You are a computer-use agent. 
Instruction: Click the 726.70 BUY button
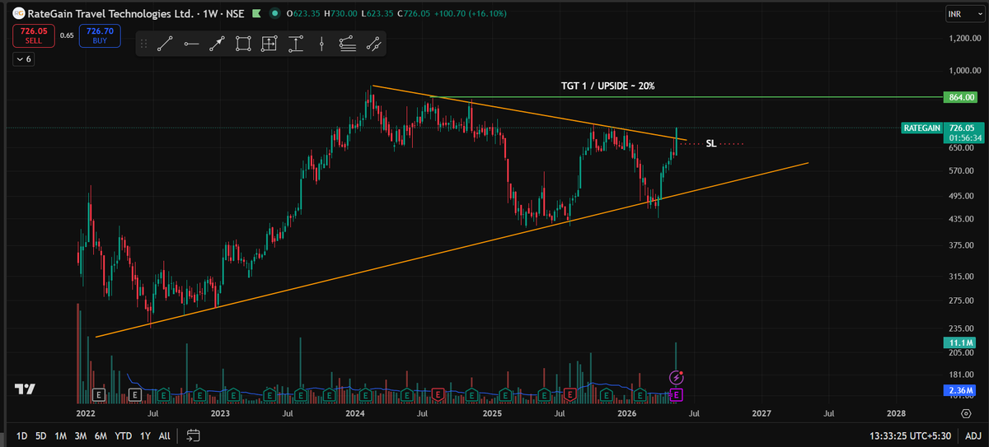coord(101,35)
